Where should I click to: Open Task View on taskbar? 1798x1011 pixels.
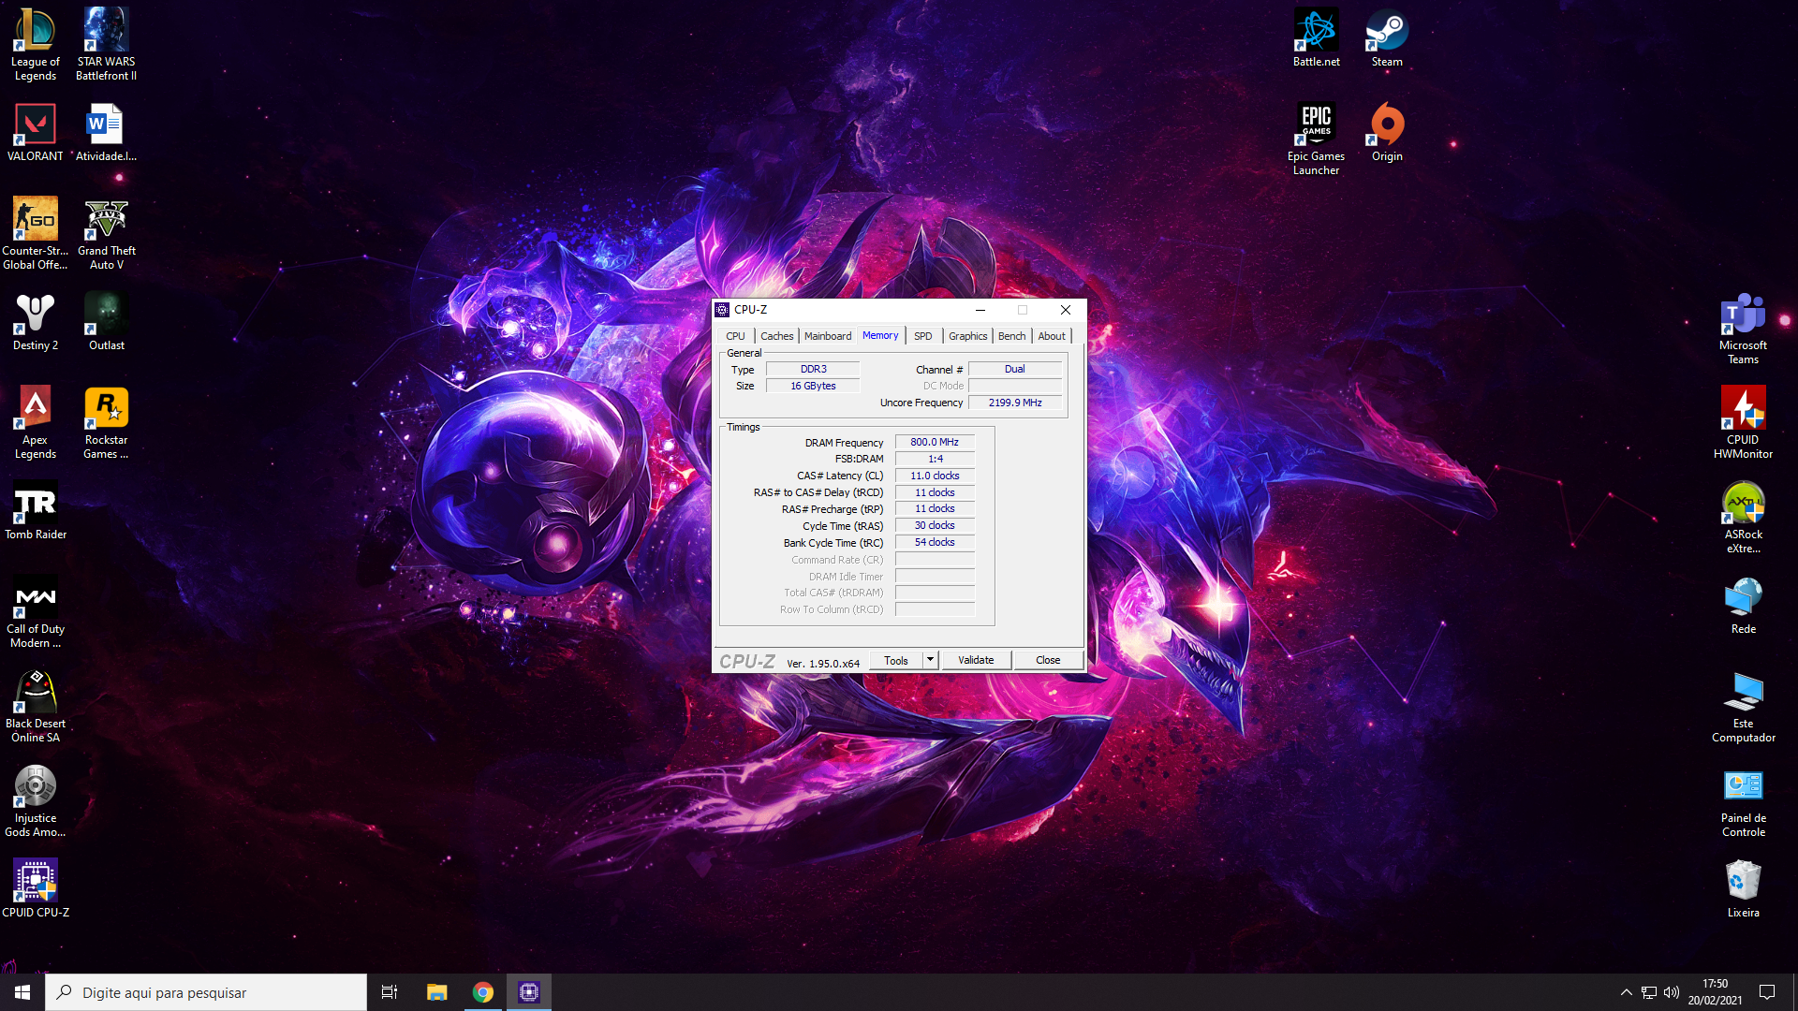point(390,992)
